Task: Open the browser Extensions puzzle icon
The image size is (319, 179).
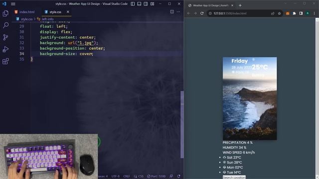Action: 294,13
